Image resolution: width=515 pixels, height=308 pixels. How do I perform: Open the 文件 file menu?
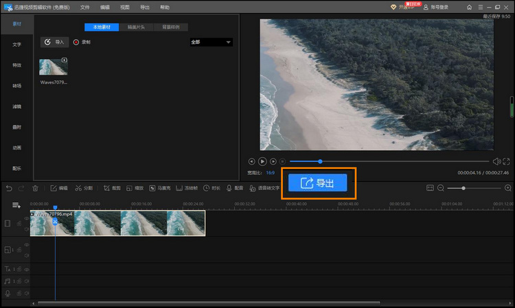point(84,8)
